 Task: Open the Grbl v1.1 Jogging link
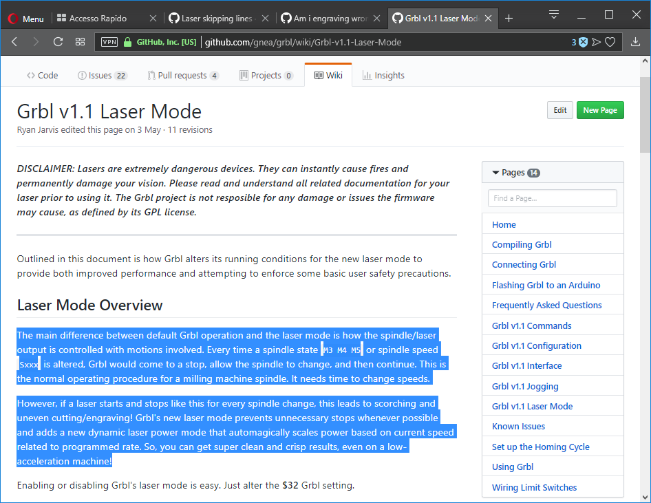point(525,387)
